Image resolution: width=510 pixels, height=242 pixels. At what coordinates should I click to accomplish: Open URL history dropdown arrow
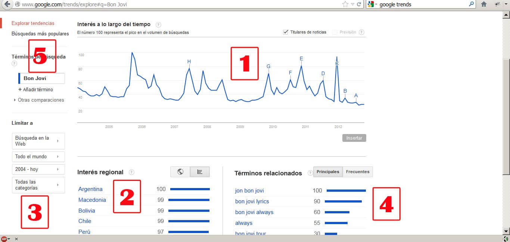(353, 4)
